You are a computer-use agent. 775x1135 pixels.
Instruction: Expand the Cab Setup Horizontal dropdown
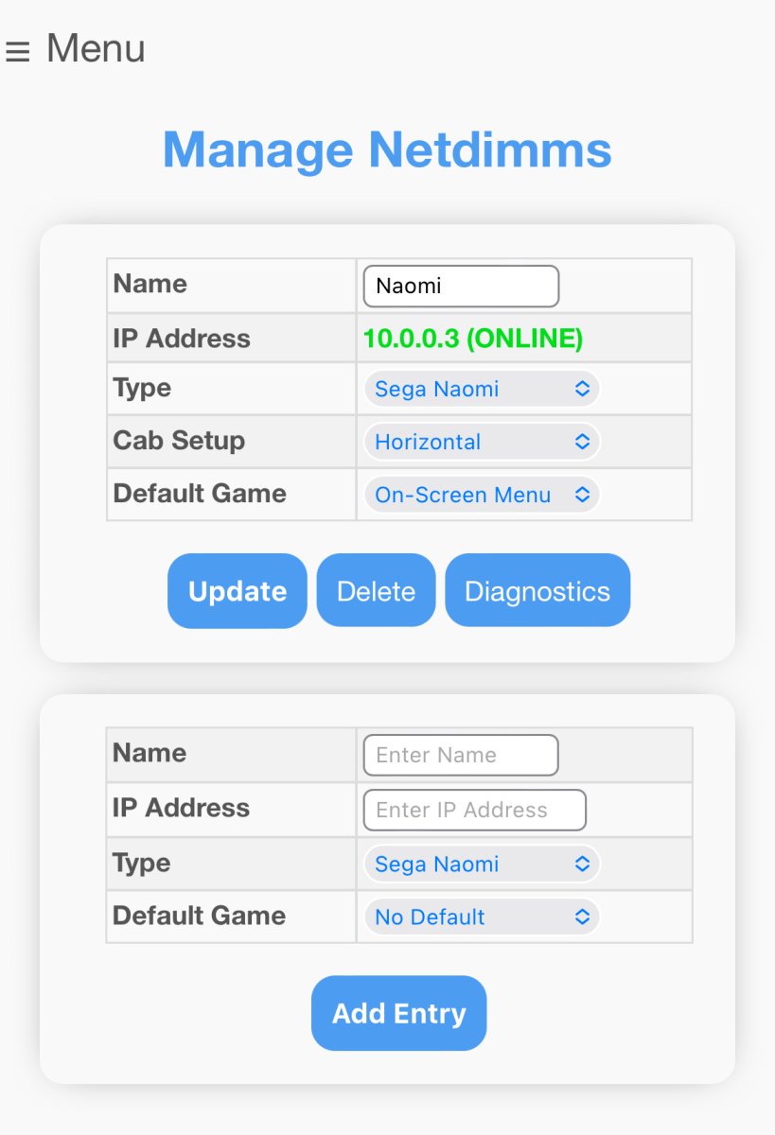(x=482, y=442)
